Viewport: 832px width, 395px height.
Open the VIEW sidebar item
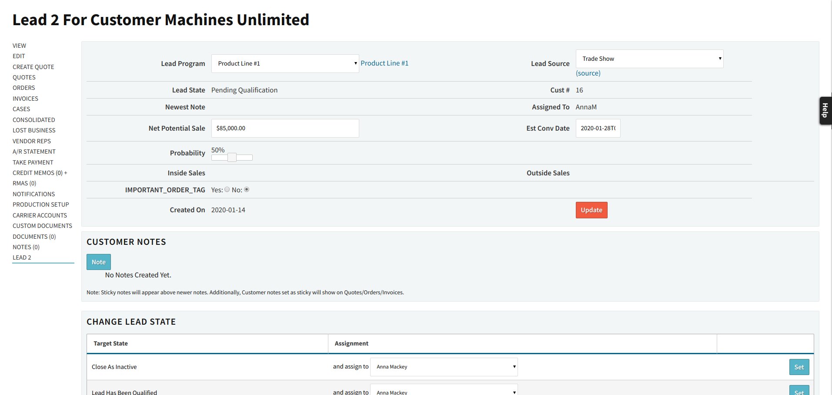click(19, 46)
